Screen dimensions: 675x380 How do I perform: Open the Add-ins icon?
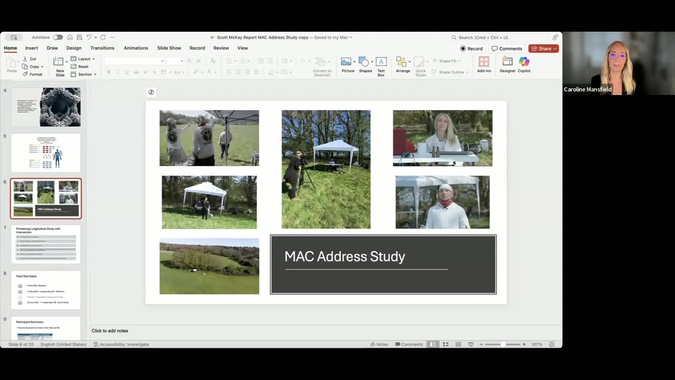pos(484,62)
